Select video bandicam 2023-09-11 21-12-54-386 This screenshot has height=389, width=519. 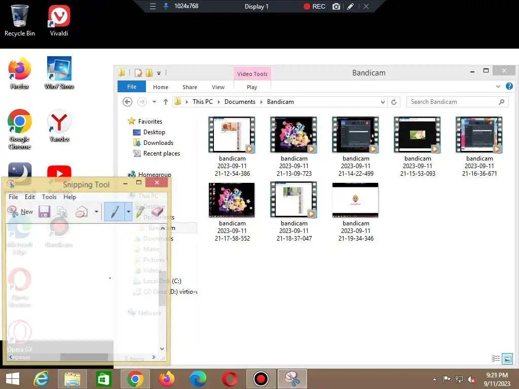232,147
